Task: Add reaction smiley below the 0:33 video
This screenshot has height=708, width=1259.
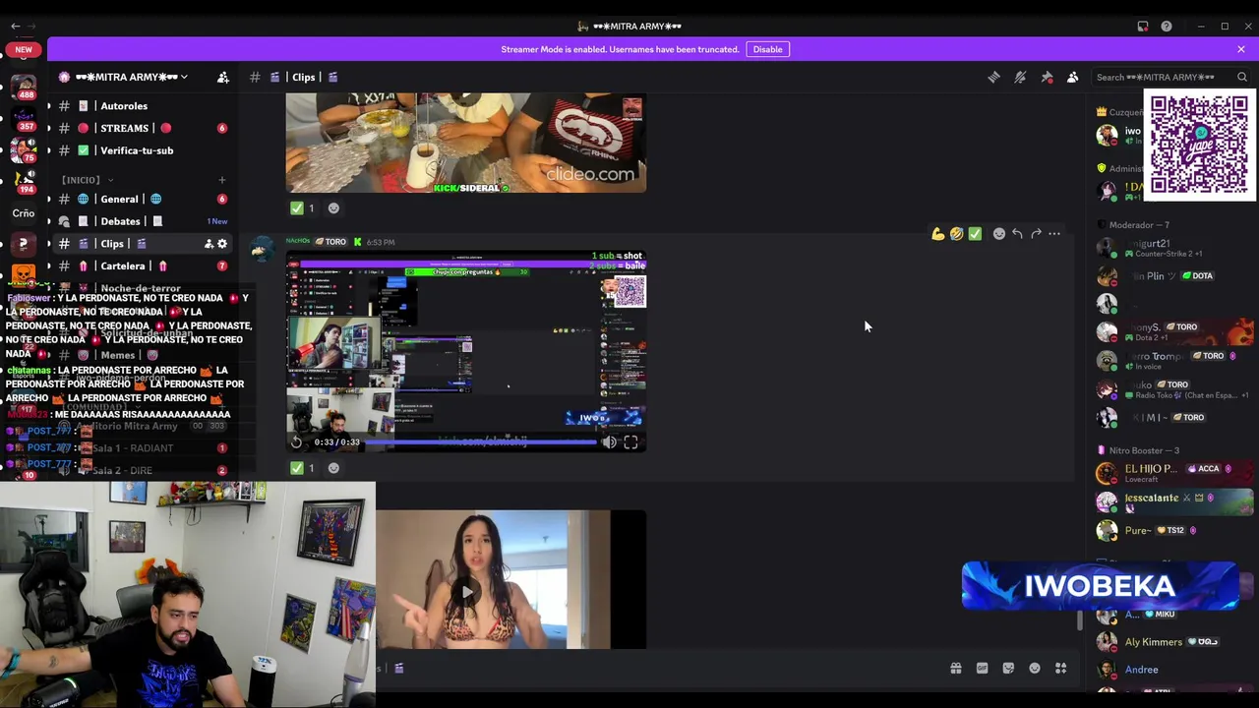Action: point(333,469)
